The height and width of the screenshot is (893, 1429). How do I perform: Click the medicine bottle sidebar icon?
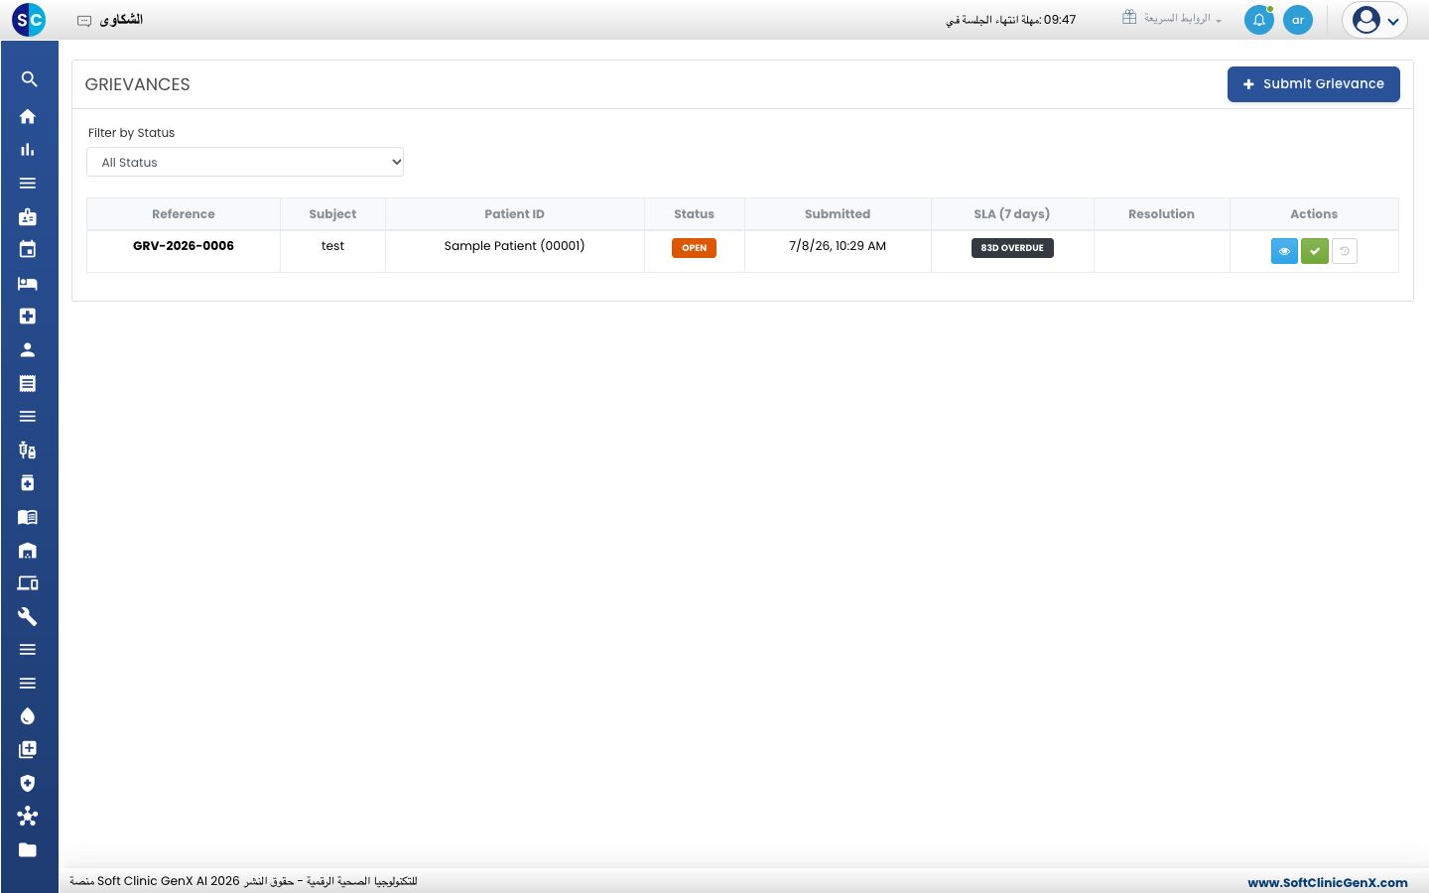click(x=28, y=483)
